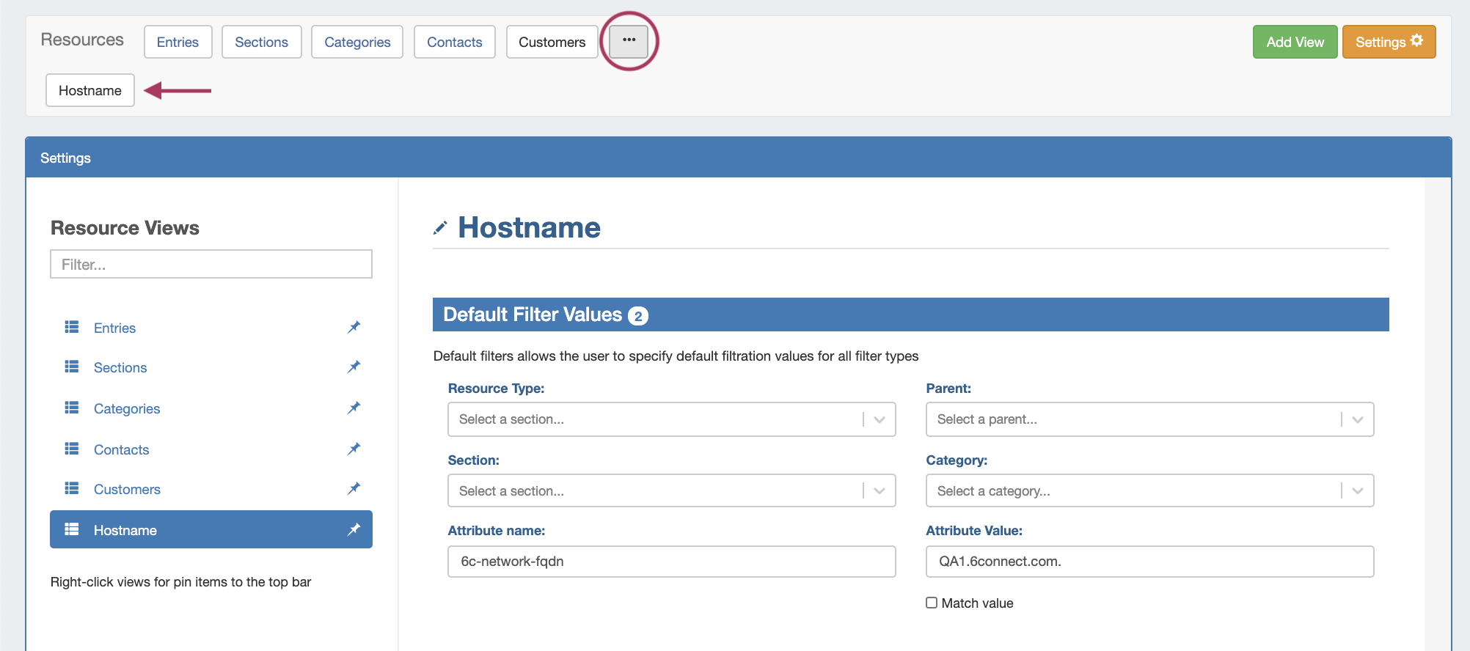Select Contacts in the Resource Views list
1470x651 pixels.
click(121, 449)
